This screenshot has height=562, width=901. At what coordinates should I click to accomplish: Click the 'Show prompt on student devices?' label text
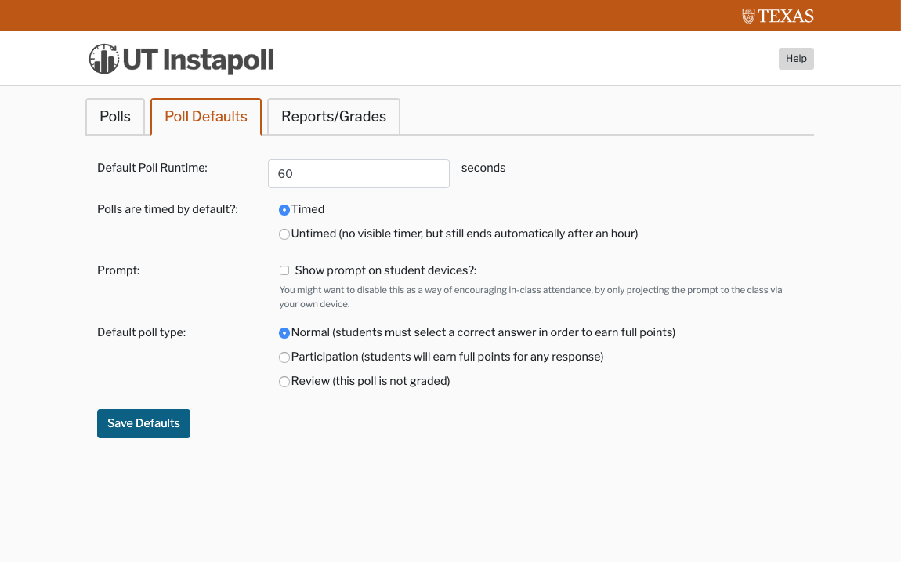[385, 270]
